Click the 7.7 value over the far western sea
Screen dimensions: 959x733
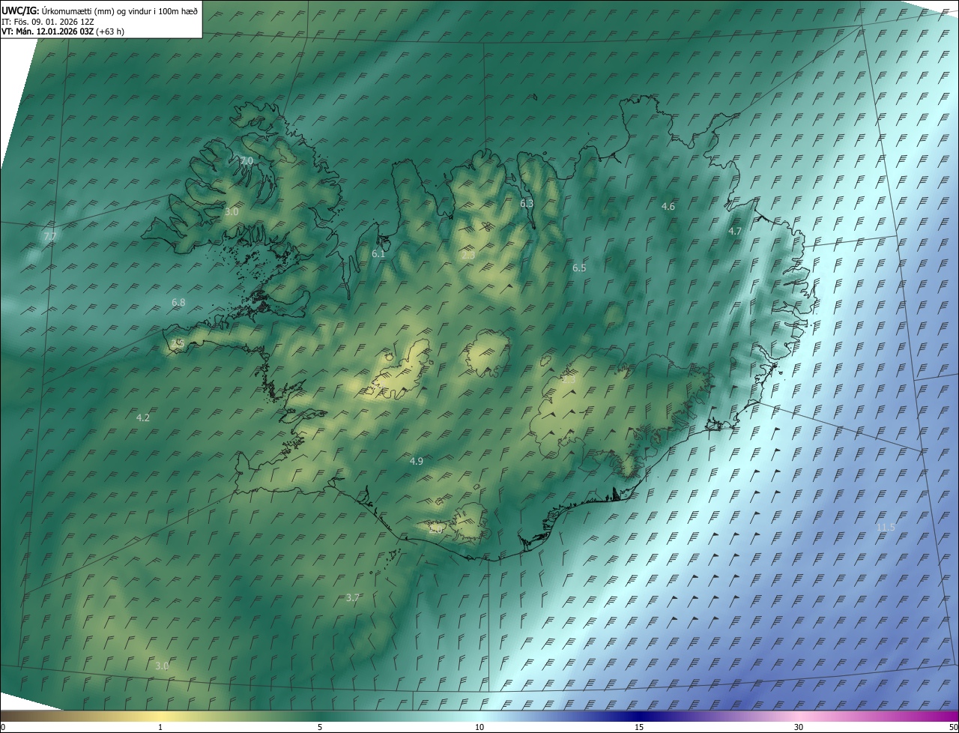50,237
